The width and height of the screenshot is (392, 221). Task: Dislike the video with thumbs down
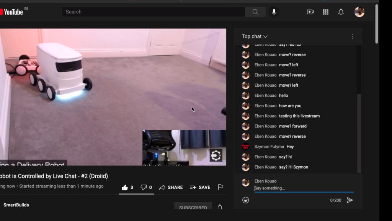tap(146, 187)
